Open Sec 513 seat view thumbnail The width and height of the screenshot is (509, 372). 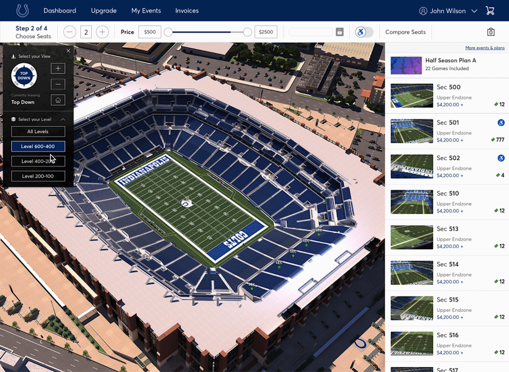coord(412,238)
